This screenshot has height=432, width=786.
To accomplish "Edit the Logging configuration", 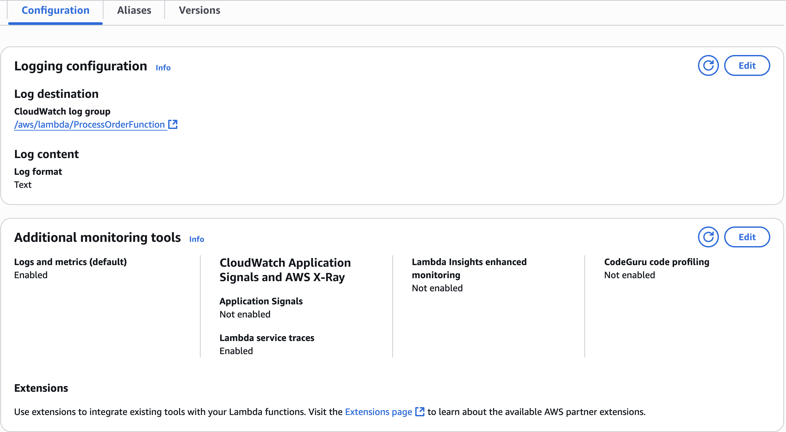I will point(747,65).
